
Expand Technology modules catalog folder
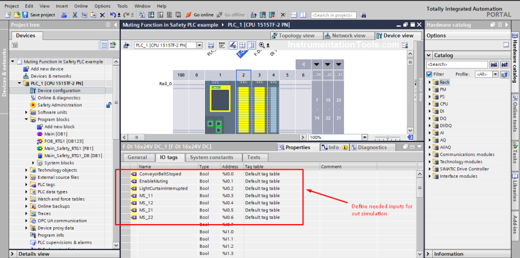tap(430, 161)
